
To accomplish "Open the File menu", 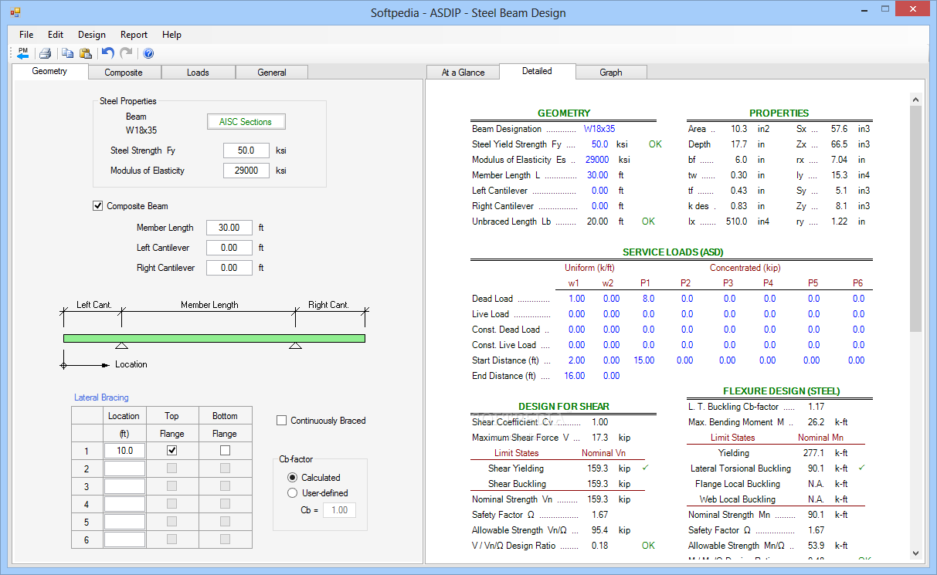I will tap(26, 35).
